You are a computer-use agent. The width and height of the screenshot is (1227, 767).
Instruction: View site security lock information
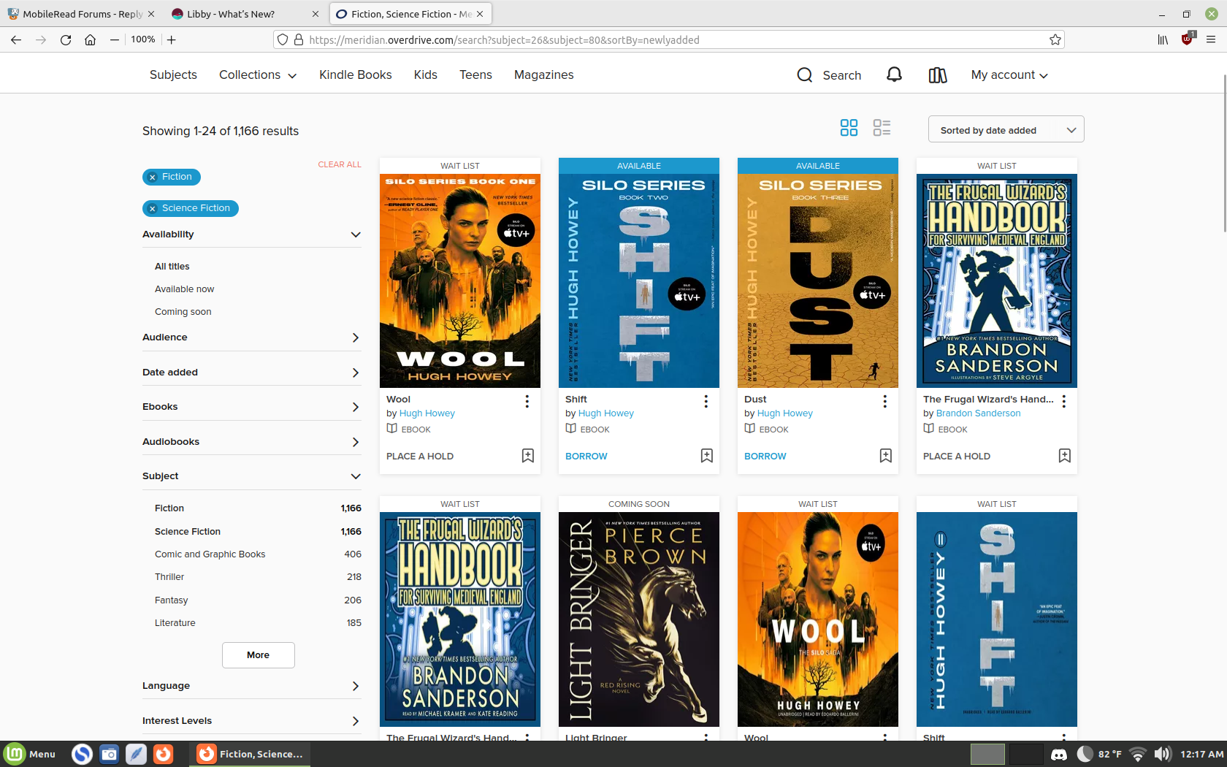point(299,40)
